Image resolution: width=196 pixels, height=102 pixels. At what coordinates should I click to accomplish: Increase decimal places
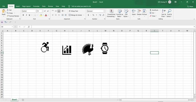[x=100, y=15]
